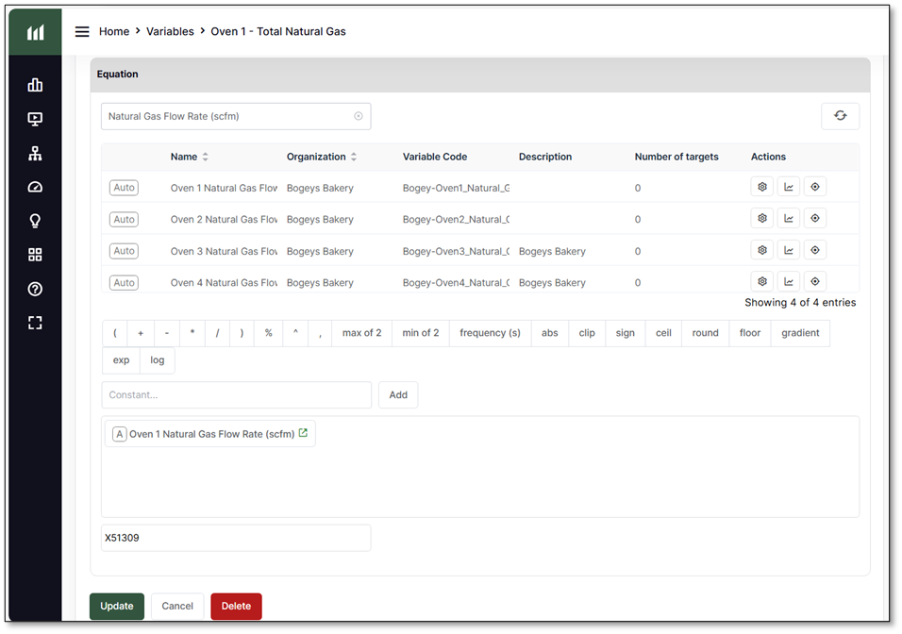Click the green app logo icon
Image resolution: width=902 pixels, height=634 pixels.
pyautogui.click(x=35, y=32)
